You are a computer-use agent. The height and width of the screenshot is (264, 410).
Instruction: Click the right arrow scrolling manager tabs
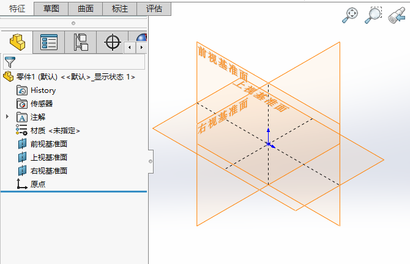pos(141,48)
